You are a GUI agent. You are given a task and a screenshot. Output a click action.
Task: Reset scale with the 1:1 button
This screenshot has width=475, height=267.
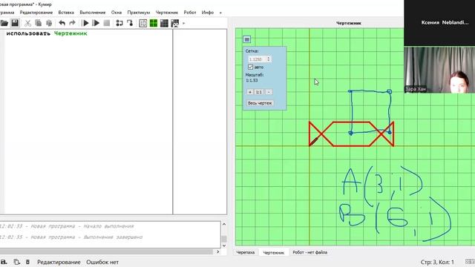tap(259, 92)
